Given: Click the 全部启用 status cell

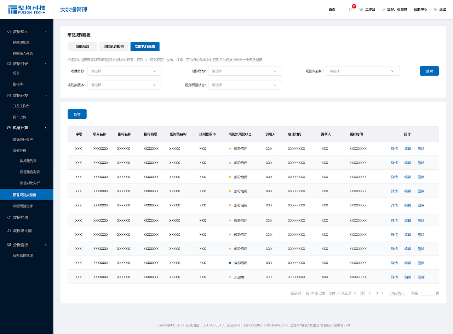Looking at the screenshot, I should (x=238, y=263).
